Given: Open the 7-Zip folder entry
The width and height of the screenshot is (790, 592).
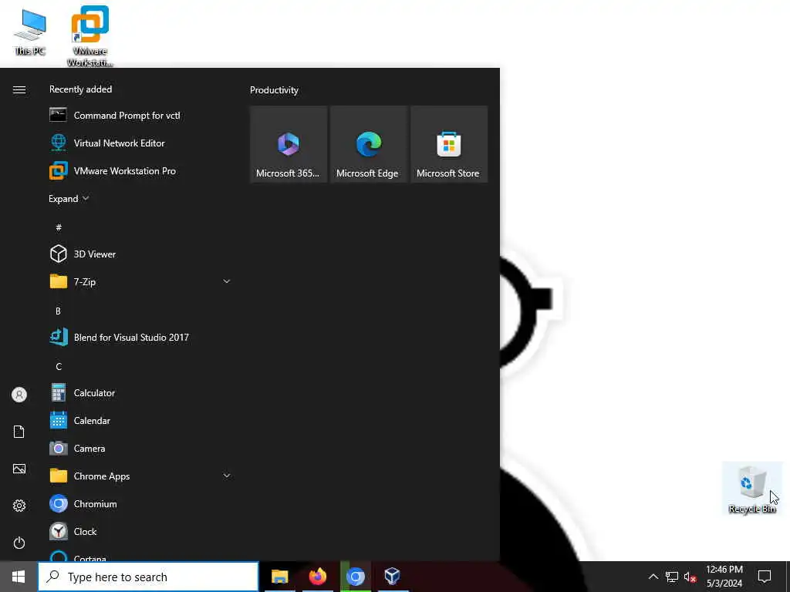Looking at the screenshot, I should click(140, 281).
